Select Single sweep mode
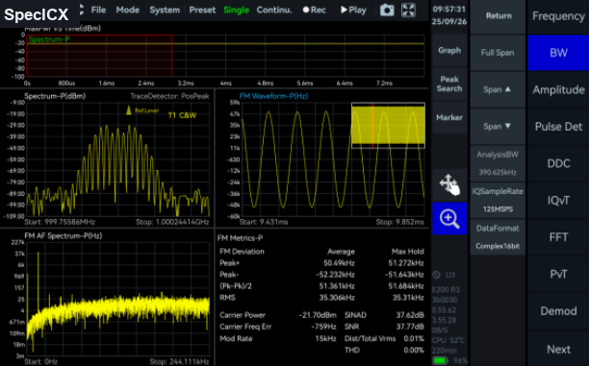The width and height of the screenshot is (589, 366). pos(236,11)
